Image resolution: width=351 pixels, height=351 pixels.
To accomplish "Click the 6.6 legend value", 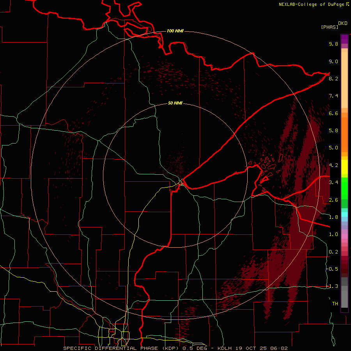I will point(333,113).
